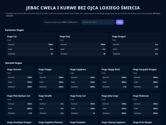Viewport: 166px width, 125px height.
Task: Click Huge Pink Balloon Cat Normal 550m
Action: click(x=30, y=104)
